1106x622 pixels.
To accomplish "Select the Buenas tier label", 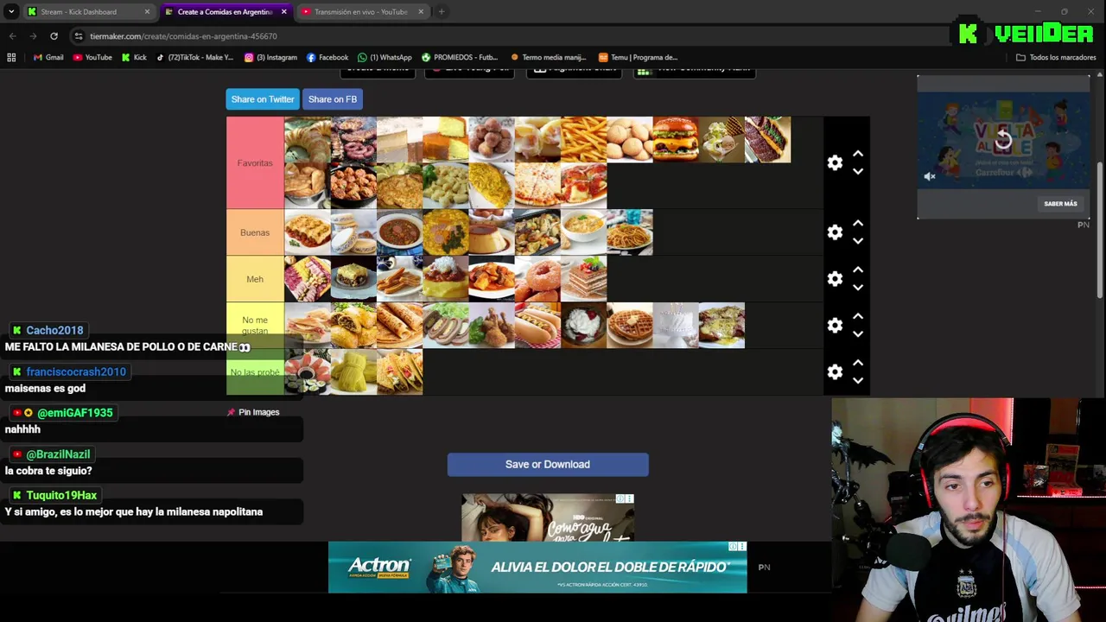I will pyautogui.click(x=255, y=232).
